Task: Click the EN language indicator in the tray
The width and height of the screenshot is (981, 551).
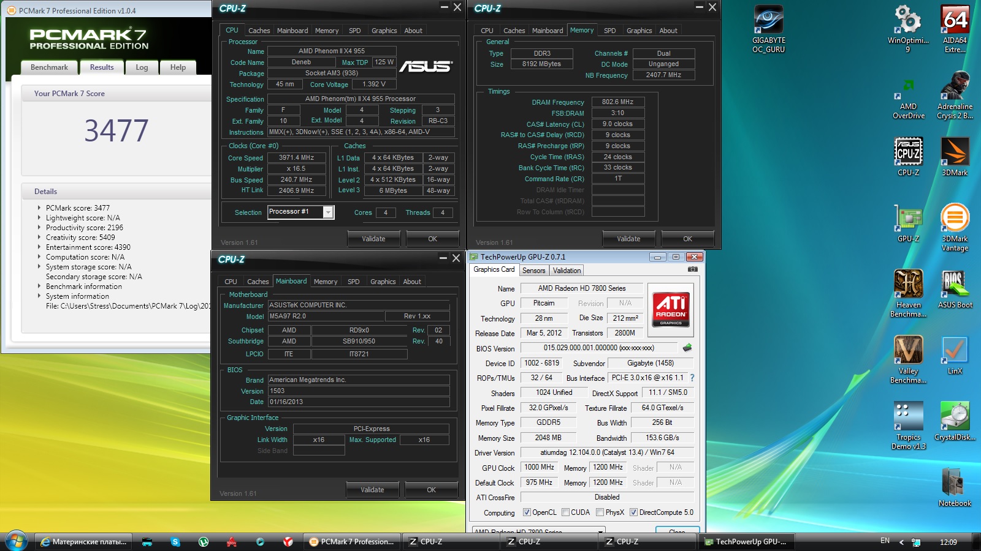Action: (885, 541)
